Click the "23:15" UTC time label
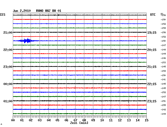The width and height of the screenshot is (167, 127). click(x=152, y=101)
